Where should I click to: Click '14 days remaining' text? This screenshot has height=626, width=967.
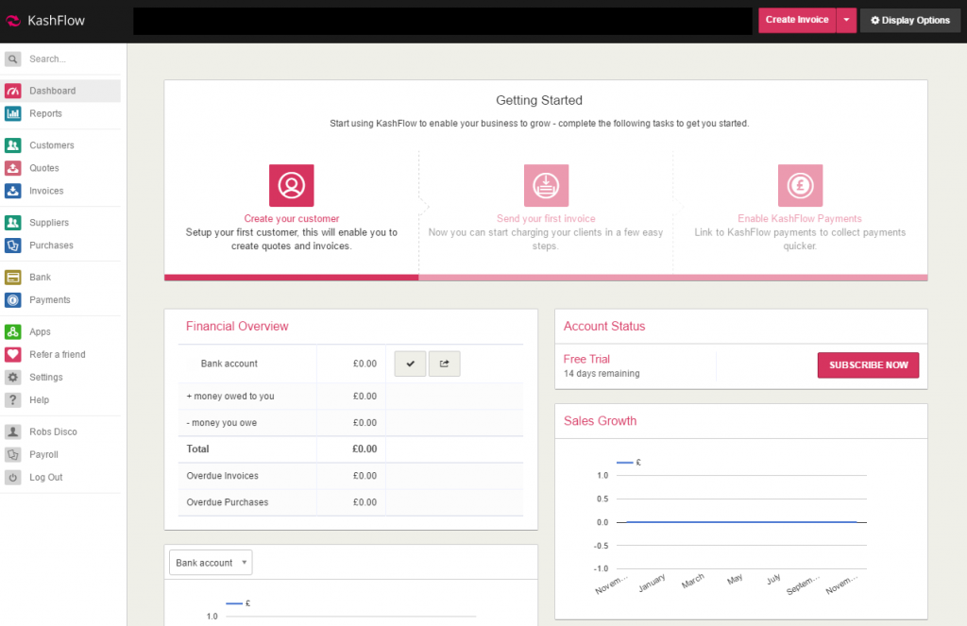tap(602, 373)
